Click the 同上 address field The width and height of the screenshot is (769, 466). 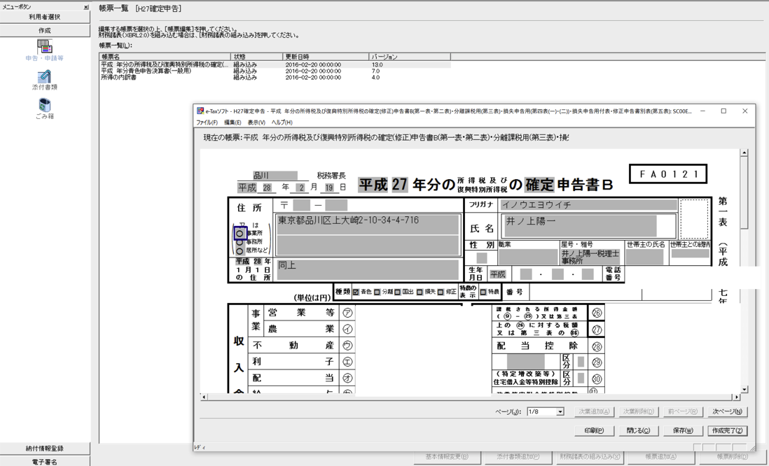click(368, 269)
